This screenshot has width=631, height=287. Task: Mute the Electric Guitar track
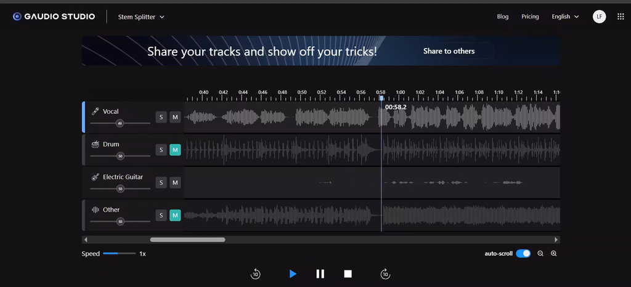175,182
